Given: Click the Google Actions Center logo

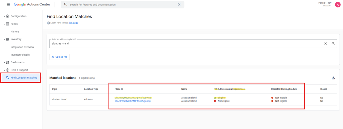Looking at the screenshot, I should pyautogui.click(x=32, y=4).
